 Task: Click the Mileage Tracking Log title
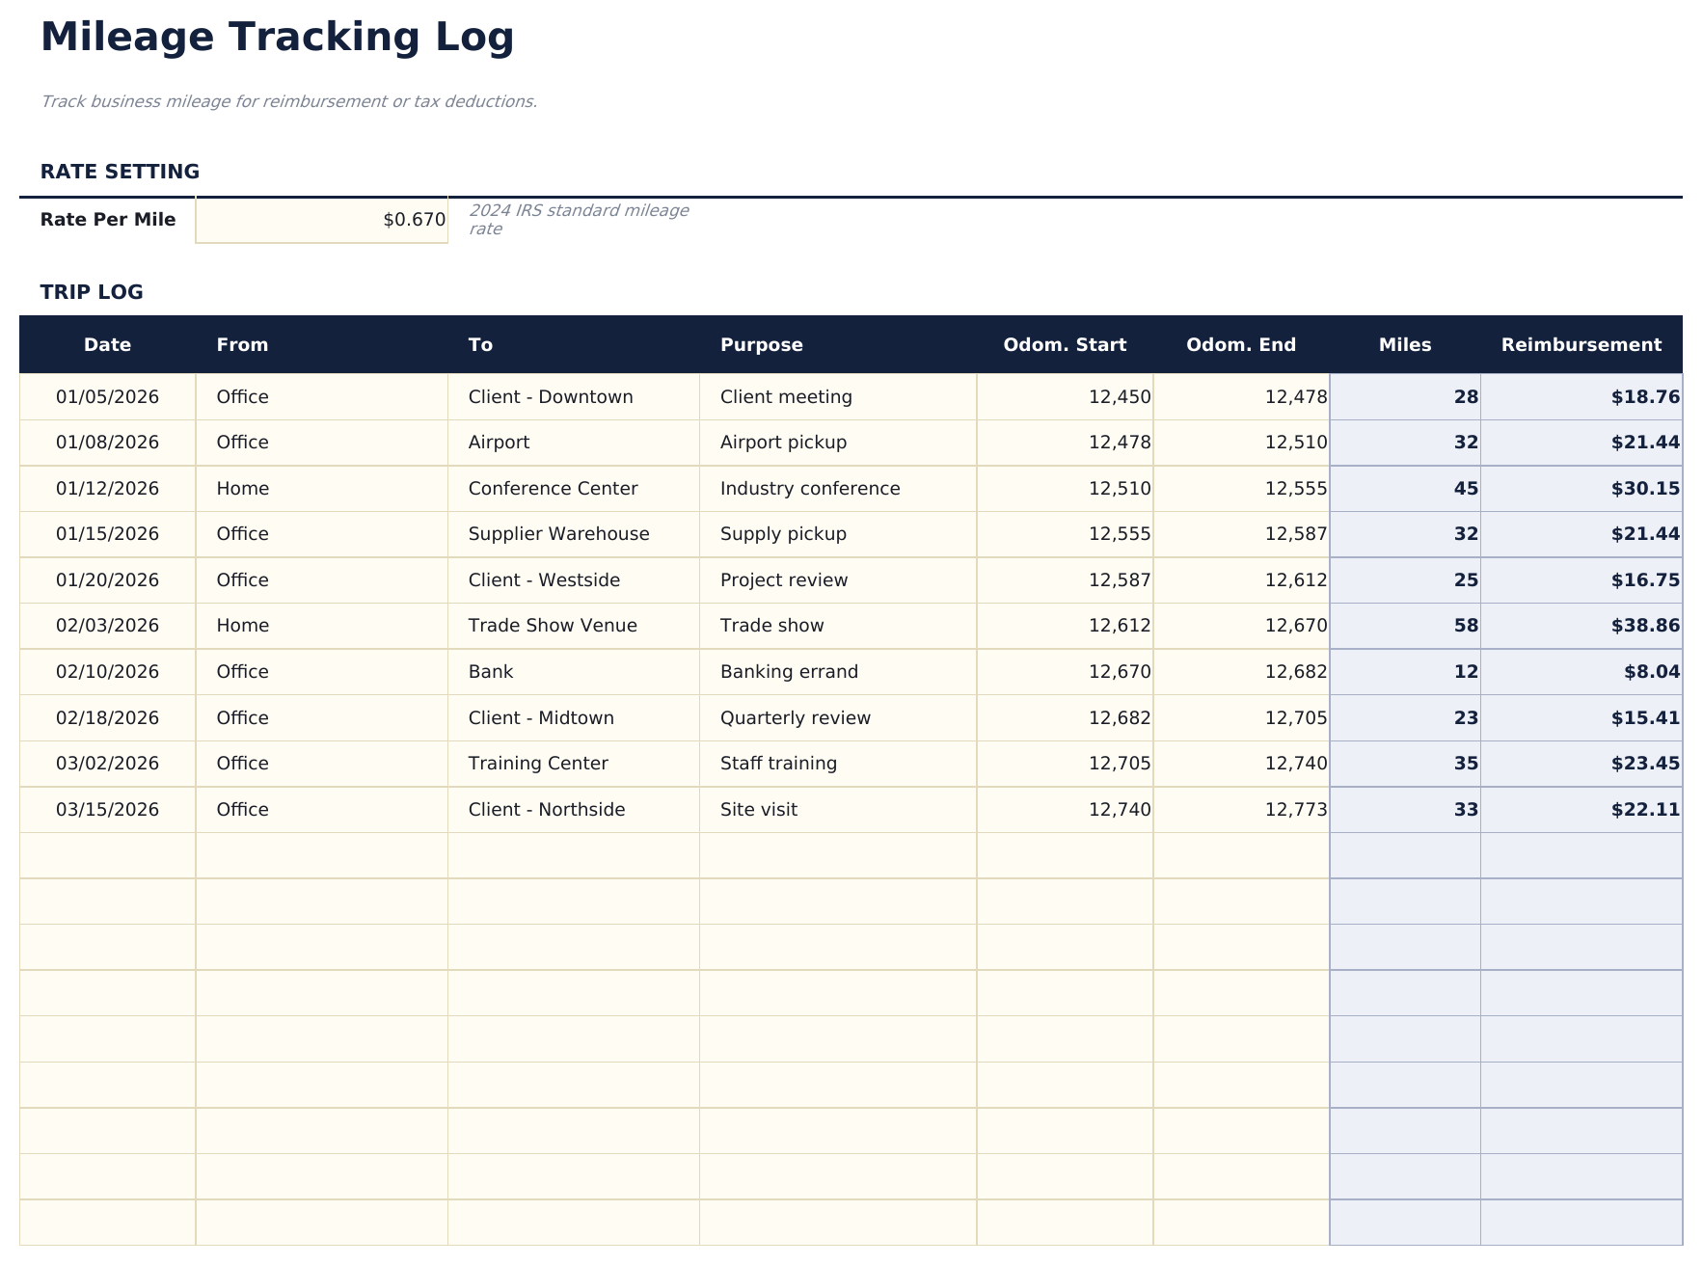pyautogui.click(x=277, y=38)
